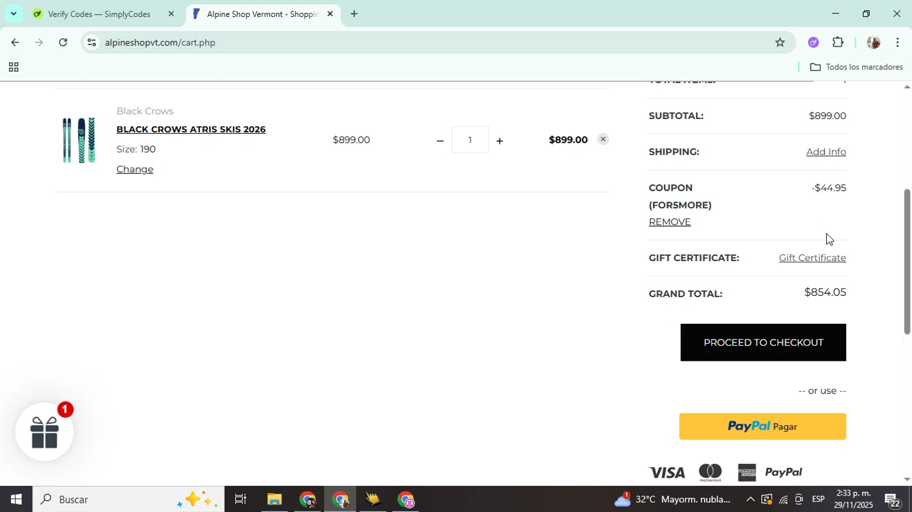
Task: Open Chrome's three-dot menu
Action: click(x=897, y=43)
